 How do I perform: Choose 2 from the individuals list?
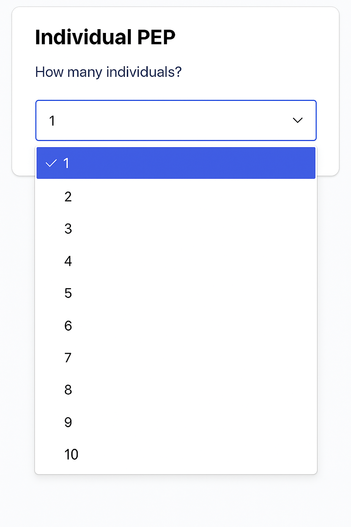pos(68,197)
